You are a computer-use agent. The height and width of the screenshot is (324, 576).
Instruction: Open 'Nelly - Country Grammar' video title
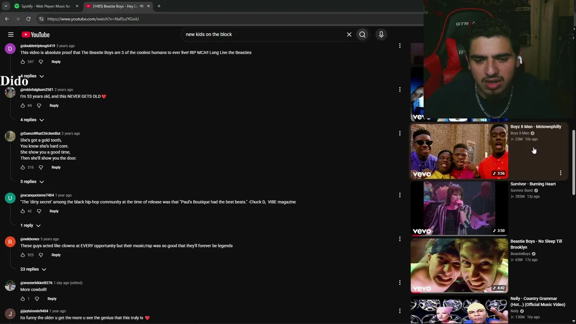click(537, 301)
